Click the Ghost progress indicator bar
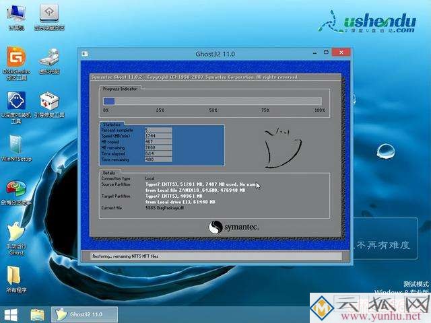The width and height of the screenshot is (431, 323). (212, 101)
